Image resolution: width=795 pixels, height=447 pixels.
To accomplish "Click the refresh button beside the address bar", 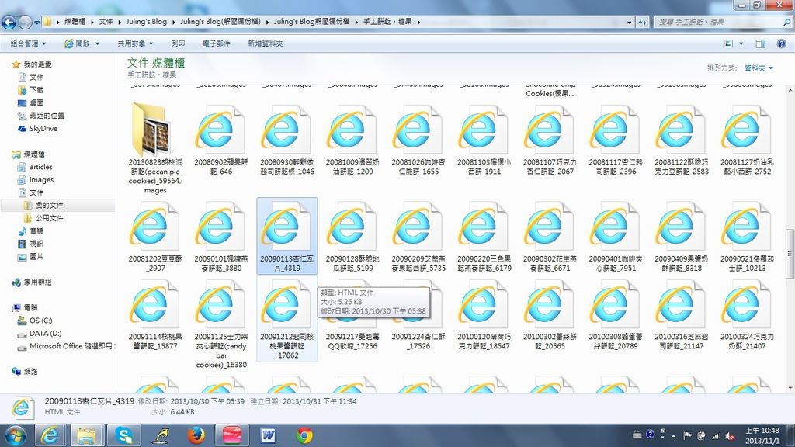I will pos(642,22).
